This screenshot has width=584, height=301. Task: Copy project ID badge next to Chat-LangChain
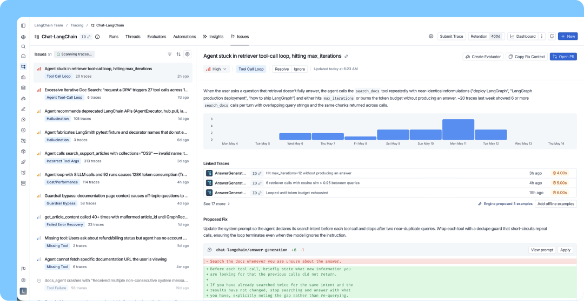pos(86,37)
